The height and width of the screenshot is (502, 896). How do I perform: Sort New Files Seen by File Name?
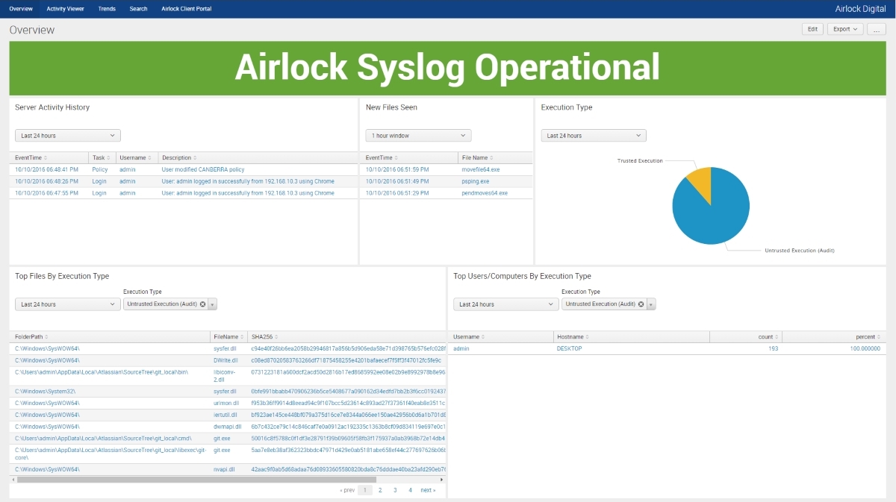[477, 158]
